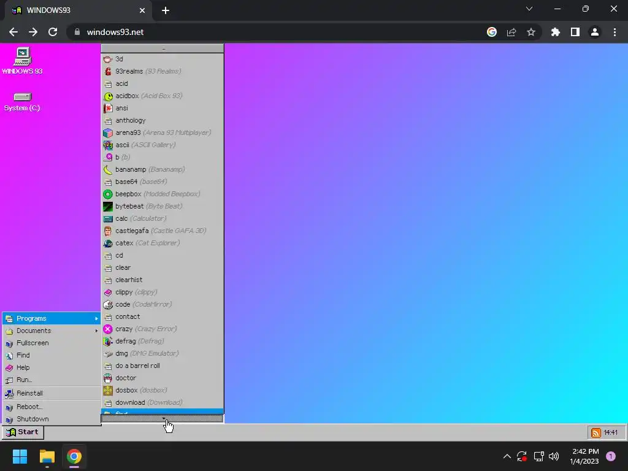Run do a barrel roll
The width and height of the screenshot is (628, 471).
coord(162,366)
